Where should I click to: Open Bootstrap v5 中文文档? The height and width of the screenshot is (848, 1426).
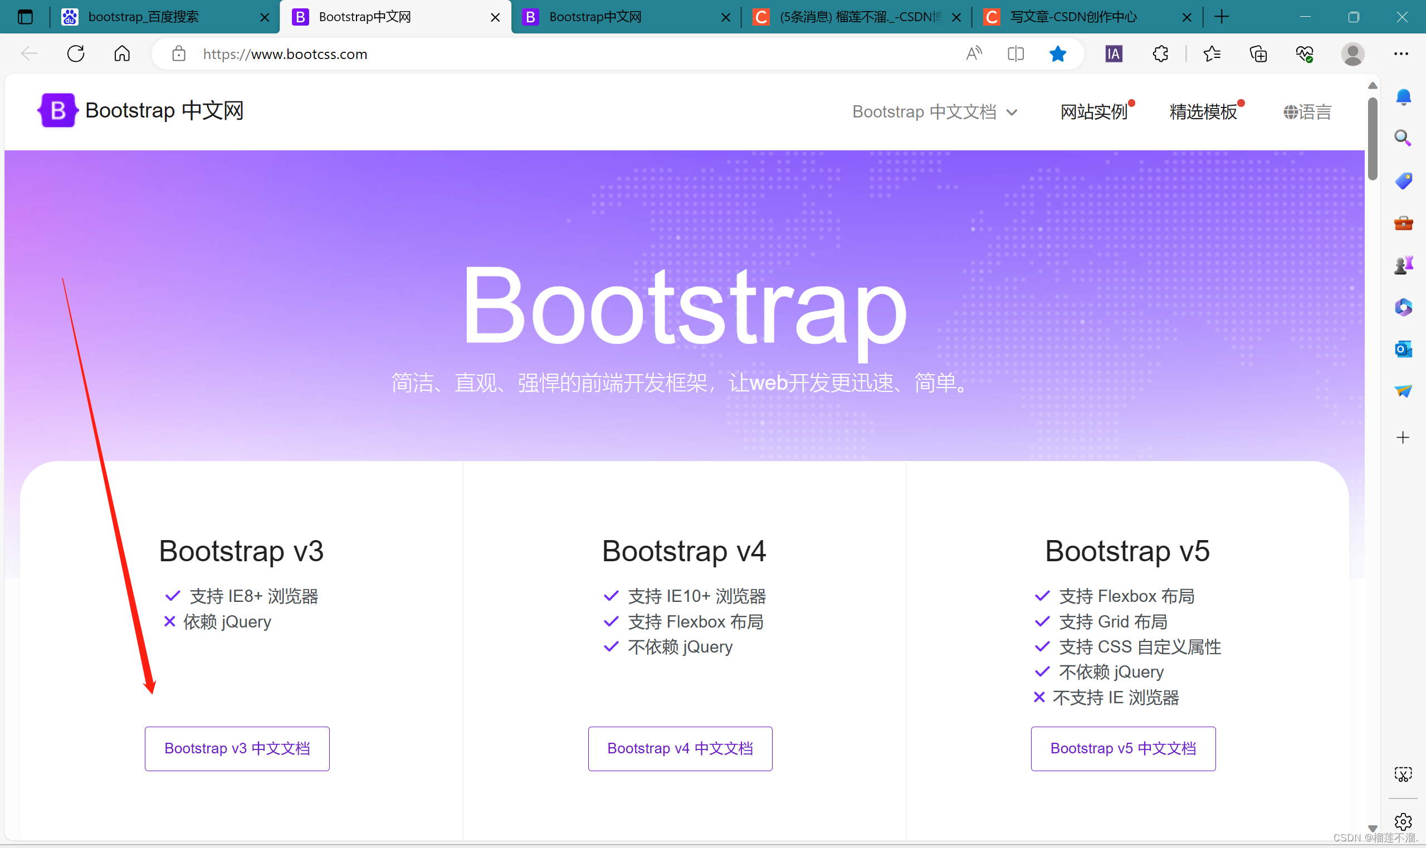point(1122,748)
